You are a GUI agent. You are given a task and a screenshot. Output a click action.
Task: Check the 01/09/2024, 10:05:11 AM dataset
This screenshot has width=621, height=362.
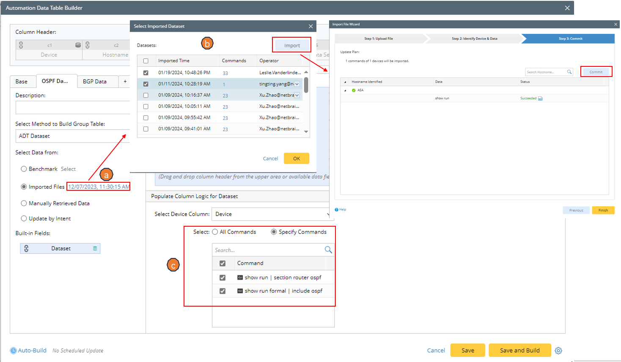pos(146,107)
